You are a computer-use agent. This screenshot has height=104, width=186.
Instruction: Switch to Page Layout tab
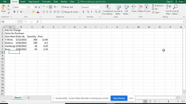[x=34, y=1]
